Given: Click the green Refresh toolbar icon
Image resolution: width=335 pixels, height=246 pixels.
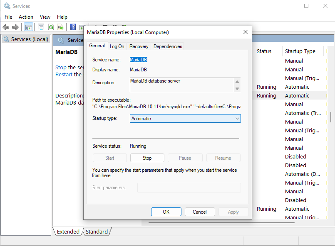Looking at the screenshot, I should tap(51, 27).
